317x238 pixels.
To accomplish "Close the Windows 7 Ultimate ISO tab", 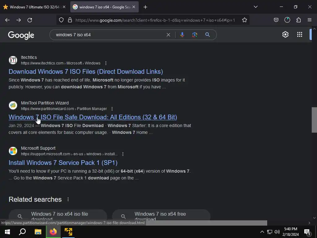I will [64, 7].
